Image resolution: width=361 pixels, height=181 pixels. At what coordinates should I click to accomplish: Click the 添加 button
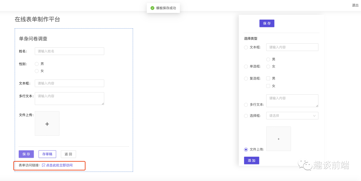click(252, 161)
